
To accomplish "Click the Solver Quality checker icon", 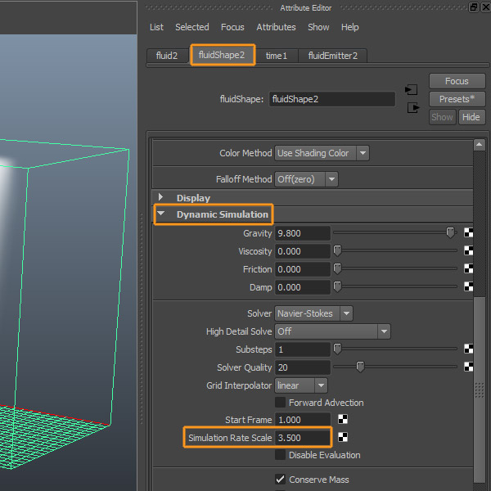I will click(x=468, y=367).
